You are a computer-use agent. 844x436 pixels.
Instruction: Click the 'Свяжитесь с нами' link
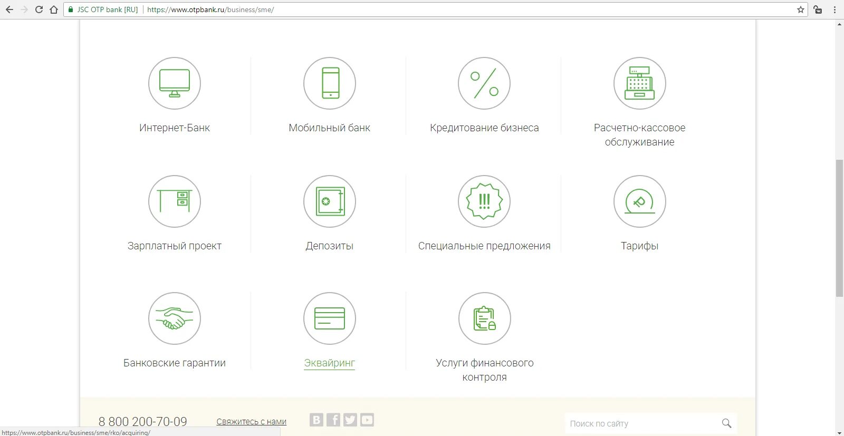click(x=252, y=421)
